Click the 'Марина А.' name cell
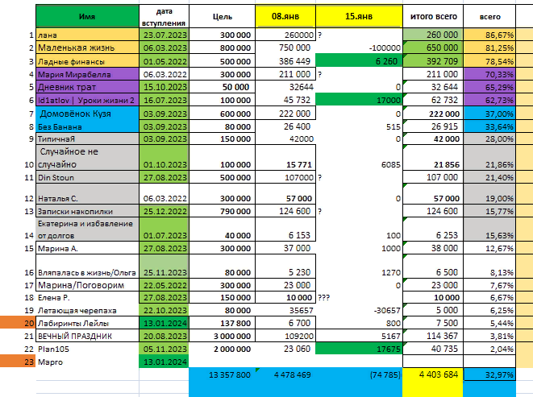This screenshot has width=533, height=397. point(87,248)
